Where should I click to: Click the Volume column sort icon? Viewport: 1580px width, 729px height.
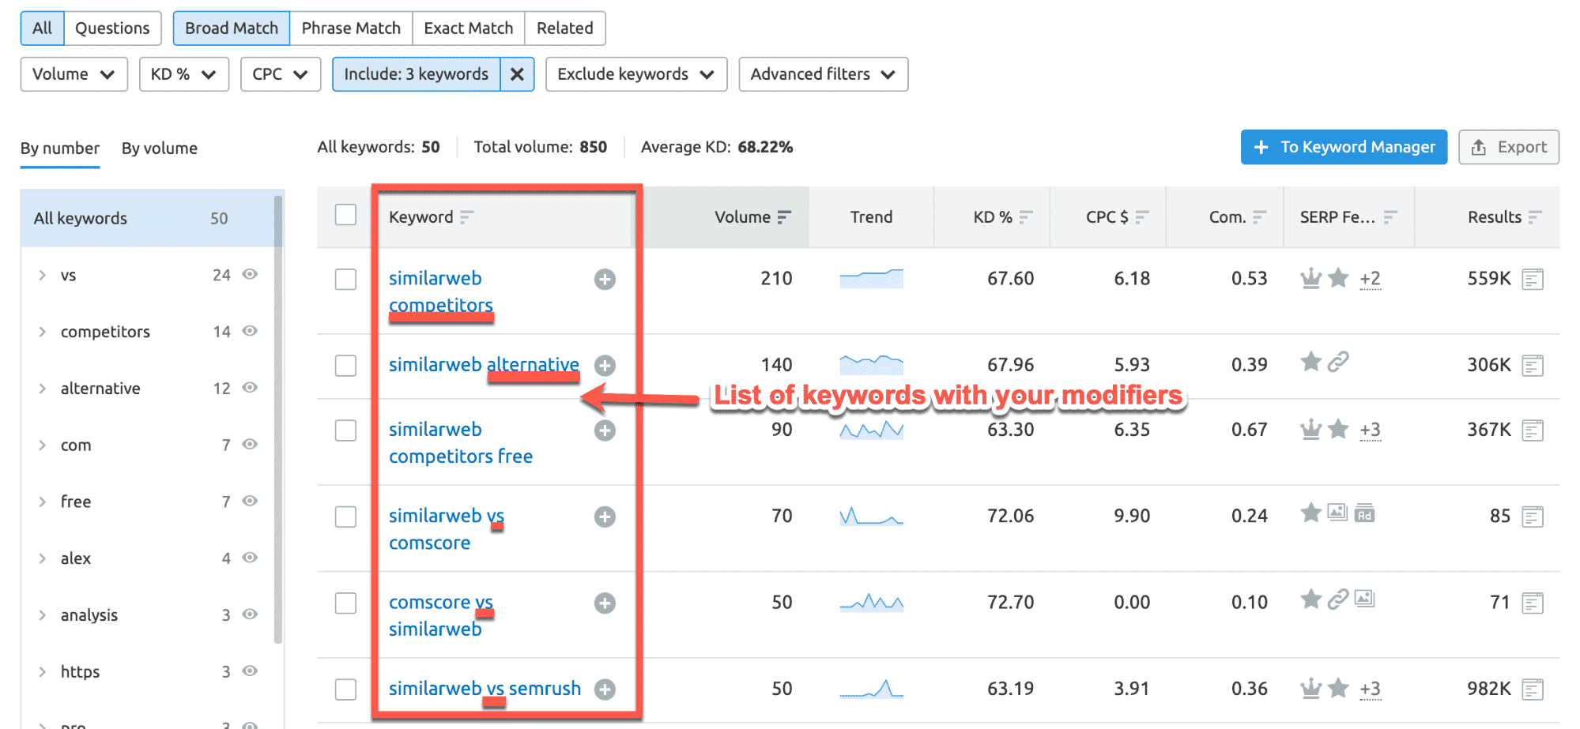point(784,217)
